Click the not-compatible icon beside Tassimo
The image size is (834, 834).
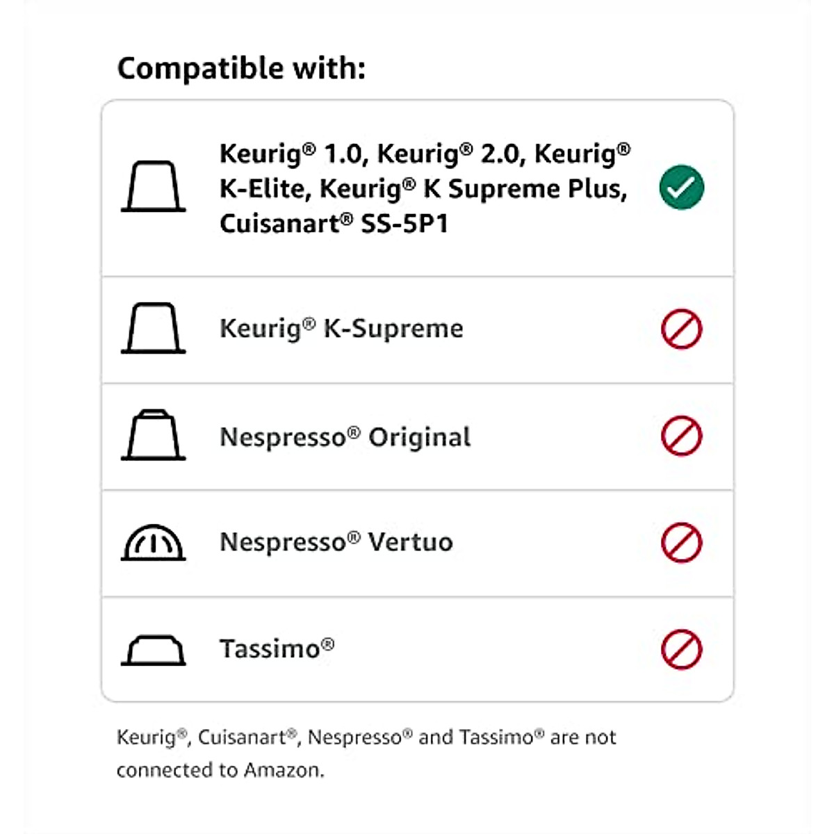tap(681, 649)
